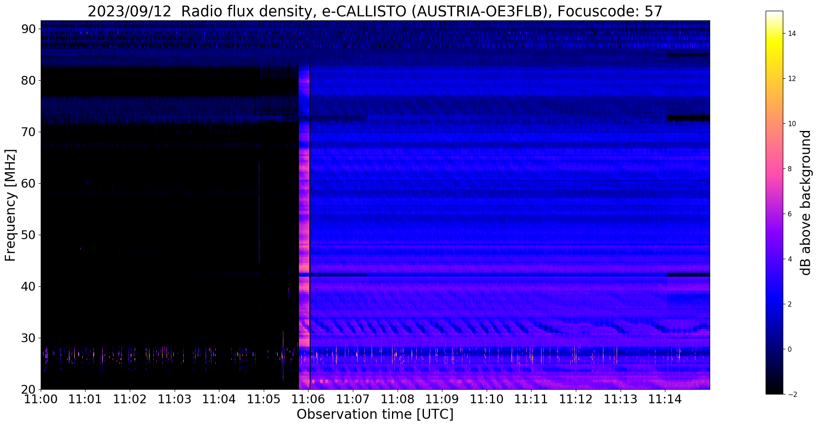Click x-axis tick label 11:08
The image size is (818, 426).
pyautogui.click(x=398, y=399)
